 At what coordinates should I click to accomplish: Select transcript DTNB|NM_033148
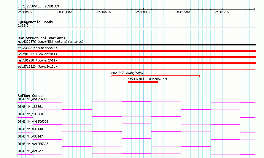30,129
